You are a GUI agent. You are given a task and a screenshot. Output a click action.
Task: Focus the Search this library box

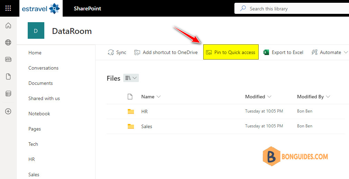292,9
